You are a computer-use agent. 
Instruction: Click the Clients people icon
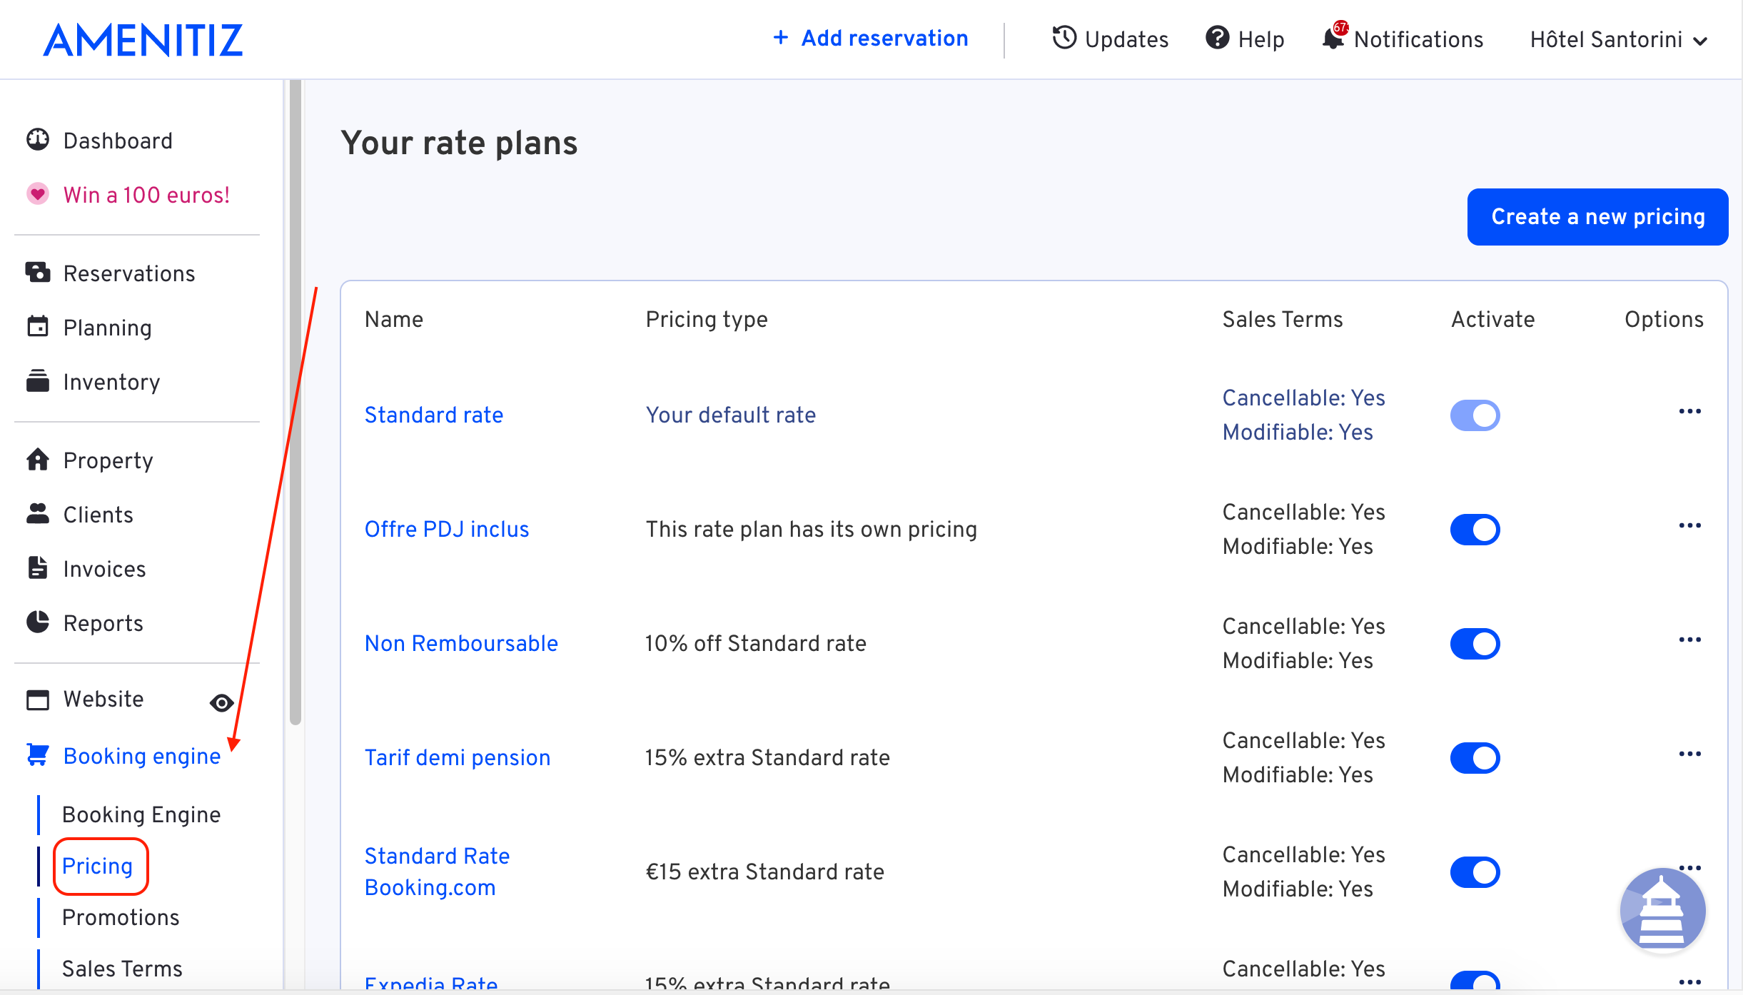[38, 514]
